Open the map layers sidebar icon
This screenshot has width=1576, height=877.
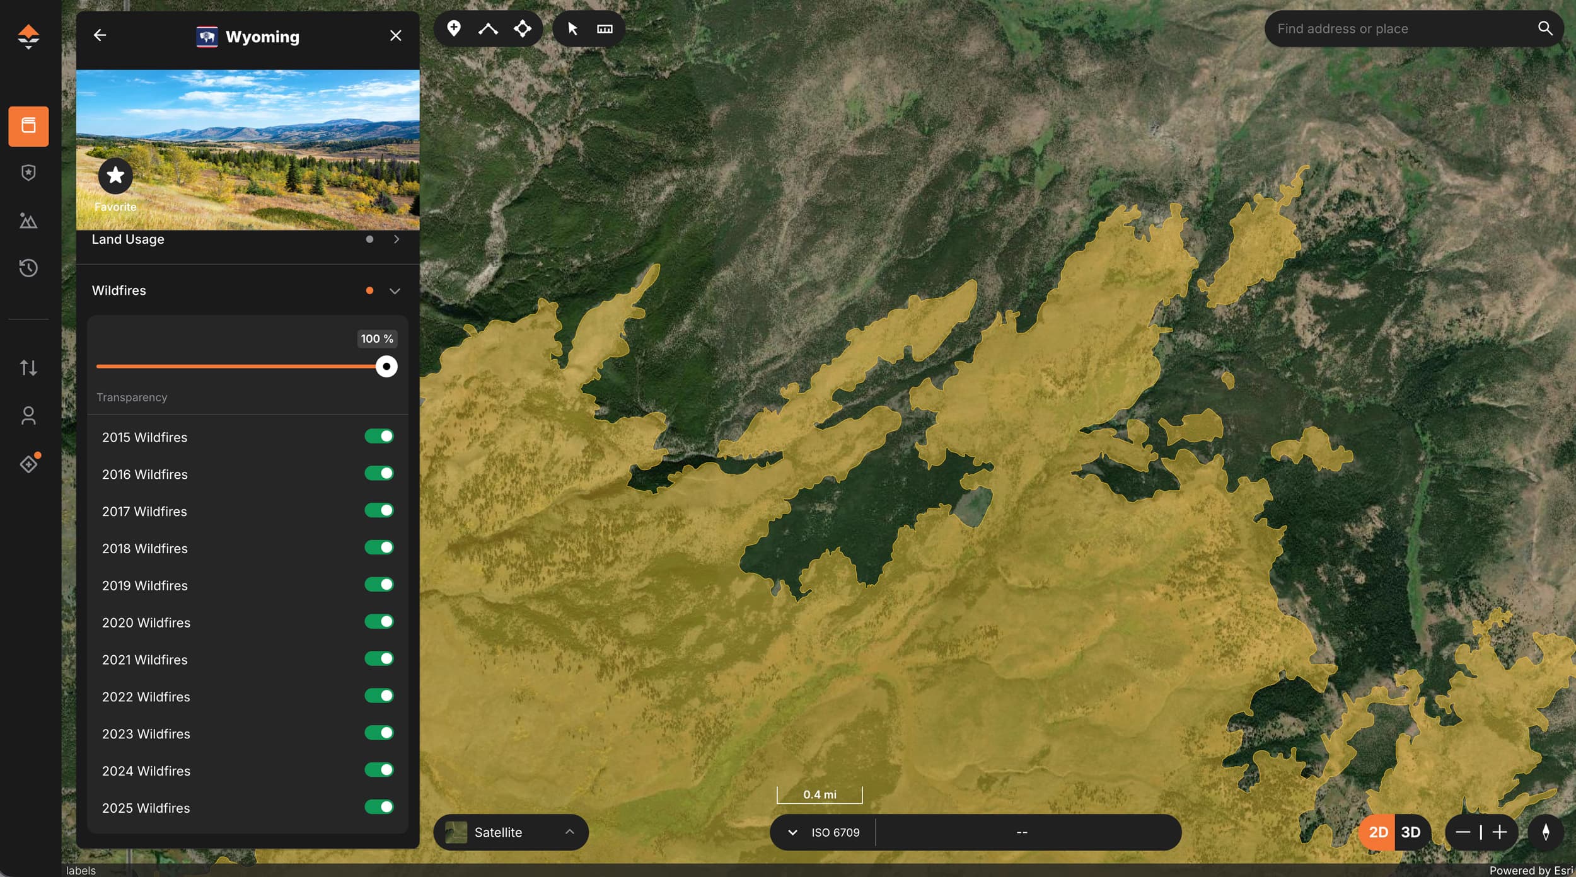(28, 126)
